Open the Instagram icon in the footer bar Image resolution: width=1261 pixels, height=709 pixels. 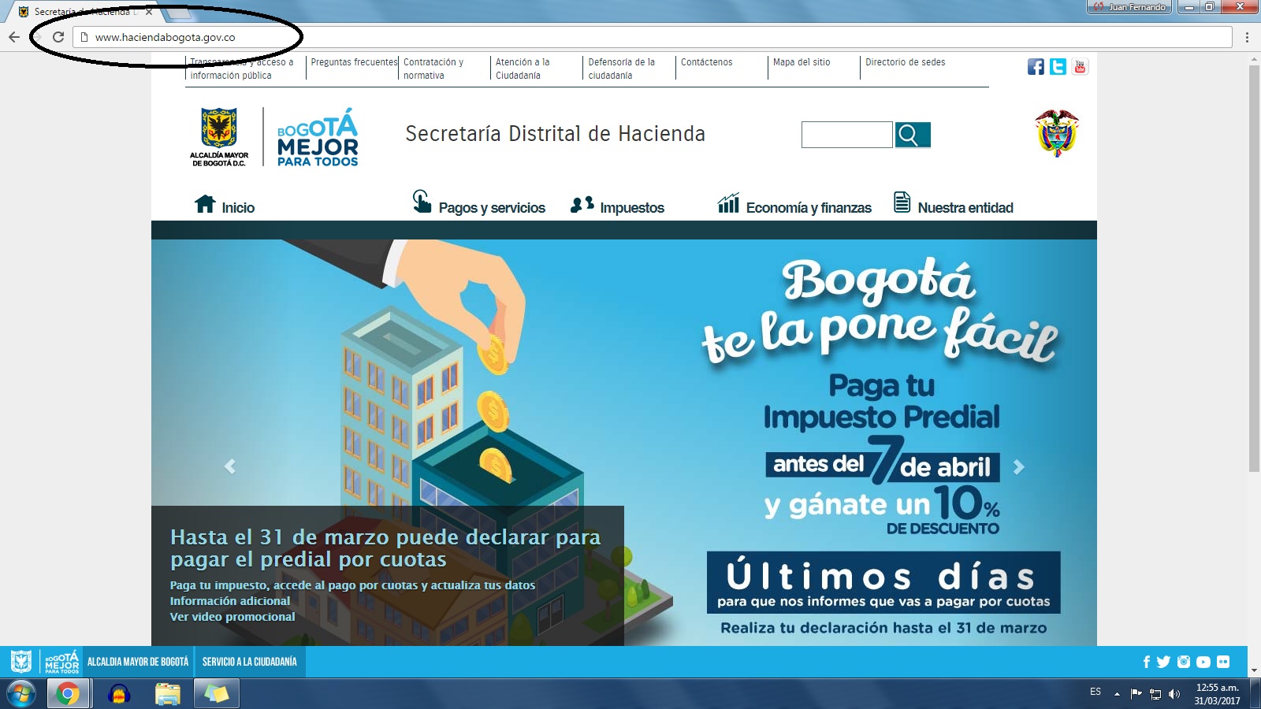click(1183, 662)
